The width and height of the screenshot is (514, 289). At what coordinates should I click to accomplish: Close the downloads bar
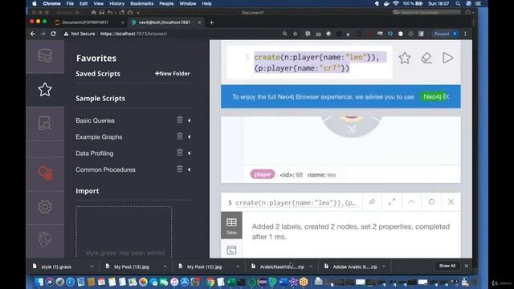tap(467, 266)
